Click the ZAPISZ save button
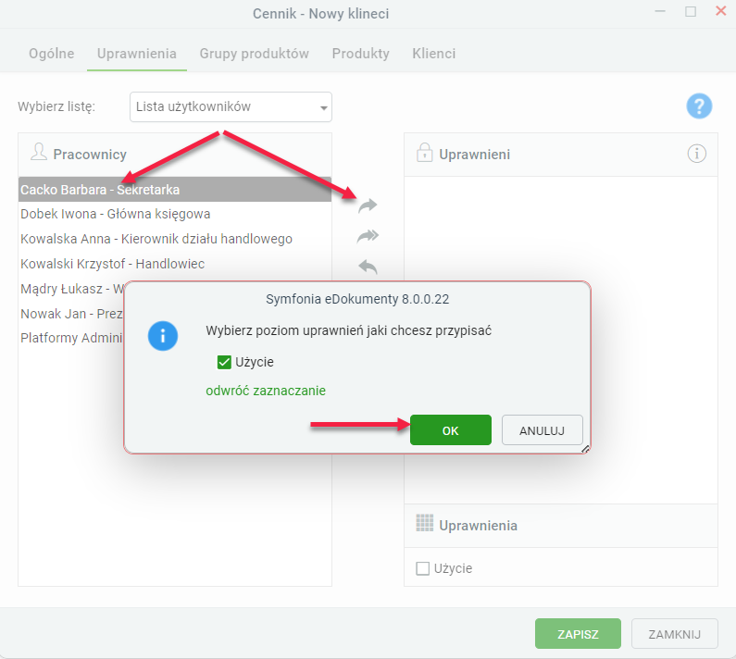This screenshot has height=659, width=736. coord(578,634)
